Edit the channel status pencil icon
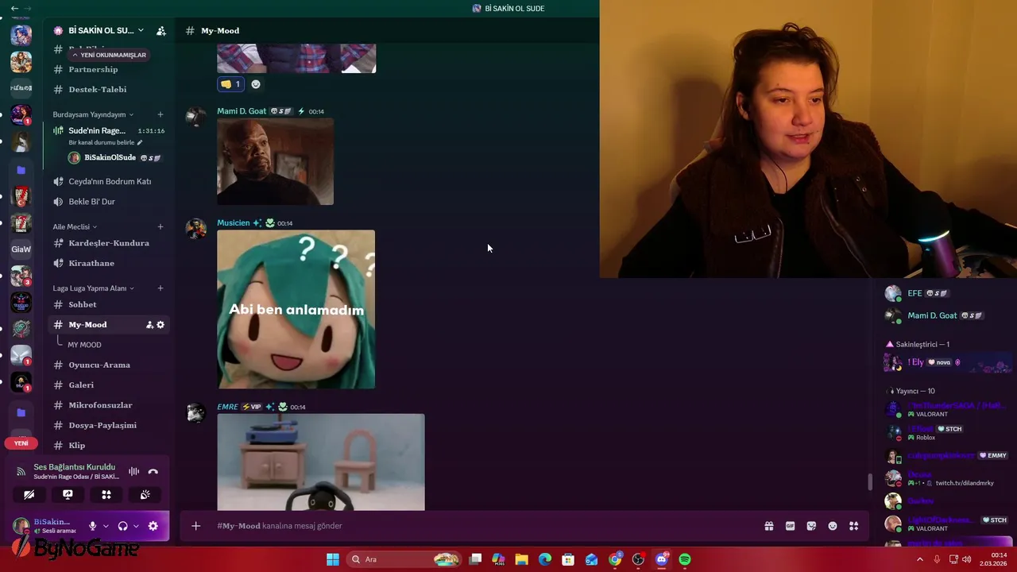Image resolution: width=1017 pixels, height=572 pixels. 140,143
